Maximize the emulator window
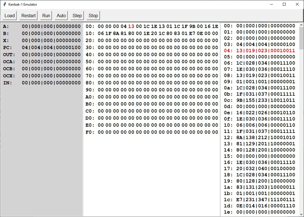This screenshot has width=304, height=217. tap(284, 4)
